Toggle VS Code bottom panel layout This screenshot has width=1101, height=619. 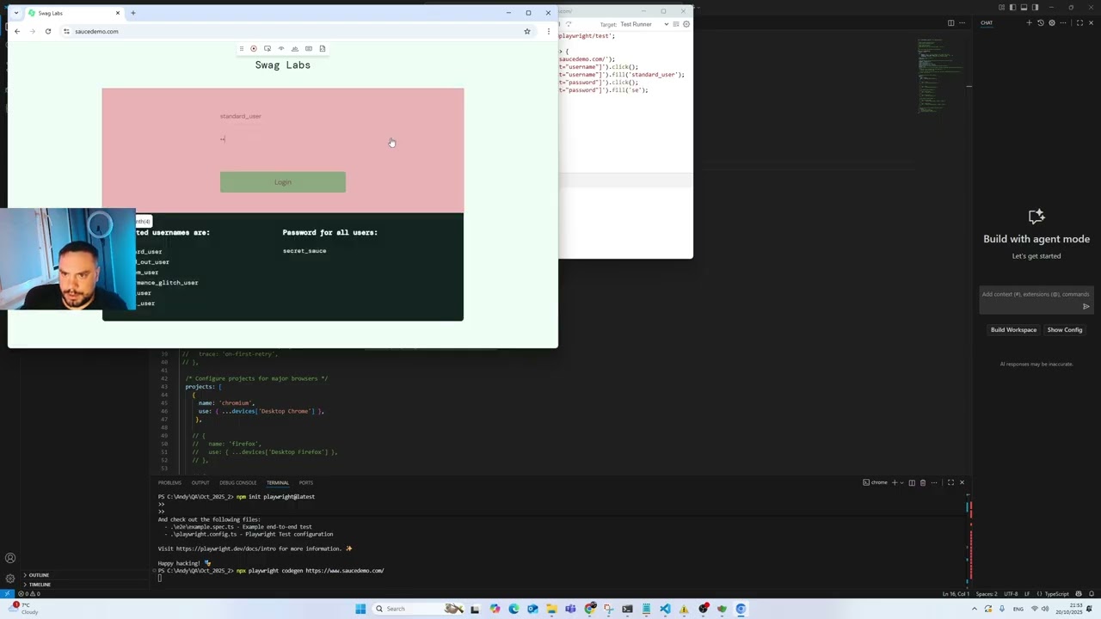(1024, 7)
